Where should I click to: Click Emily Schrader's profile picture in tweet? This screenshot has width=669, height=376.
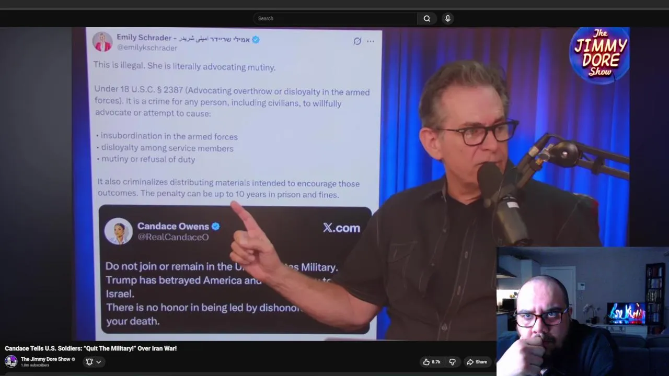(x=103, y=42)
